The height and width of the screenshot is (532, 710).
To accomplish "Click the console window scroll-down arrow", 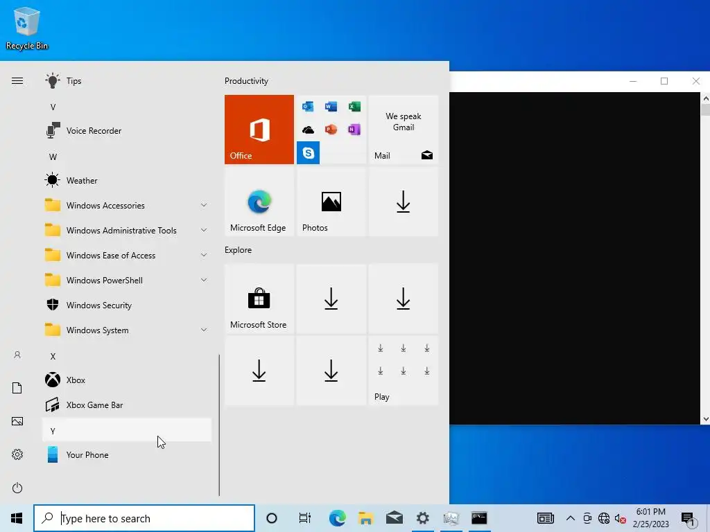I will click(705, 419).
